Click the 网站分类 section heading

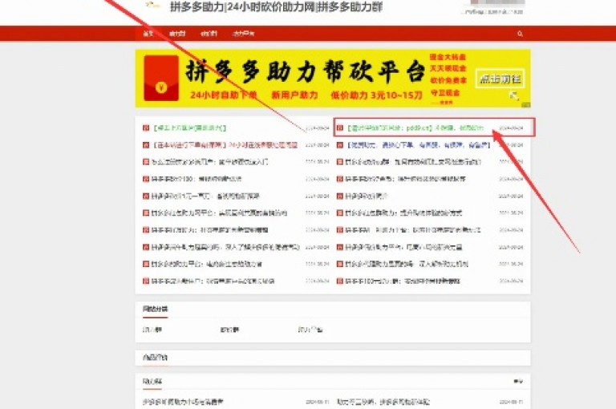(x=155, y=310)
